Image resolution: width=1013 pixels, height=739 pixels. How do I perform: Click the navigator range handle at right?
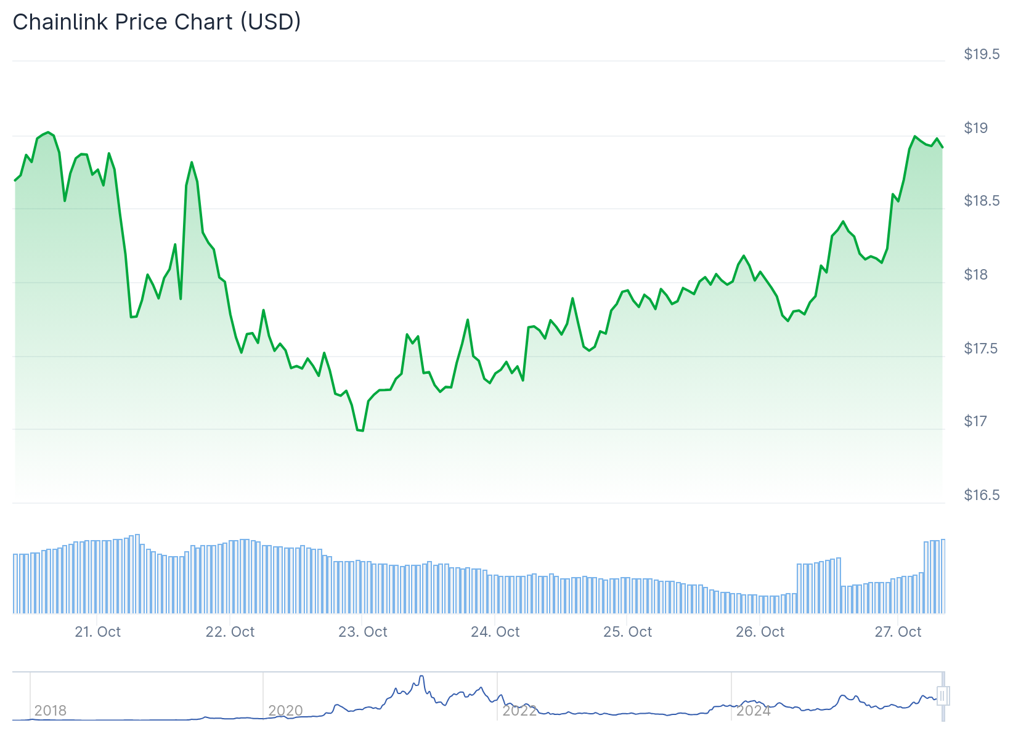pyautogui.click(x=943, y=696)
